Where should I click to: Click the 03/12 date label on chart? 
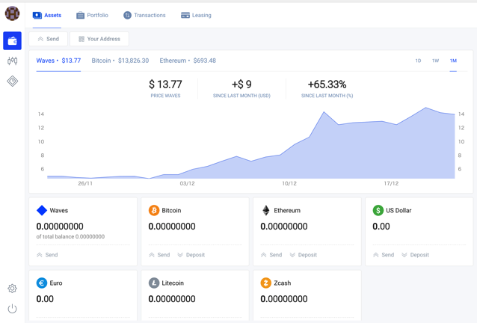[187, 183]
